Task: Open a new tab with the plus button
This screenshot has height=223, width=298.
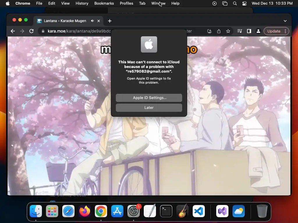Action: pyautogui.click(x=110, y=21)
